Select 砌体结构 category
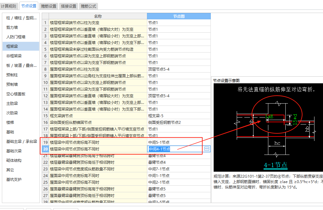The width and height of the screenshot is (323, 210). [21, 161]
